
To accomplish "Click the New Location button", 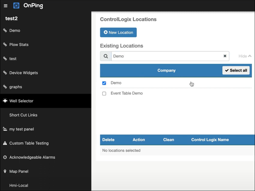I will 118,33.
